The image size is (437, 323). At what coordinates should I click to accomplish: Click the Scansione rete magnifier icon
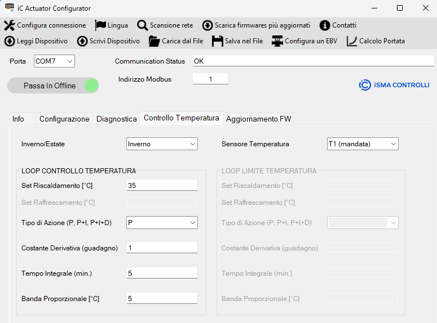[143, 25]
